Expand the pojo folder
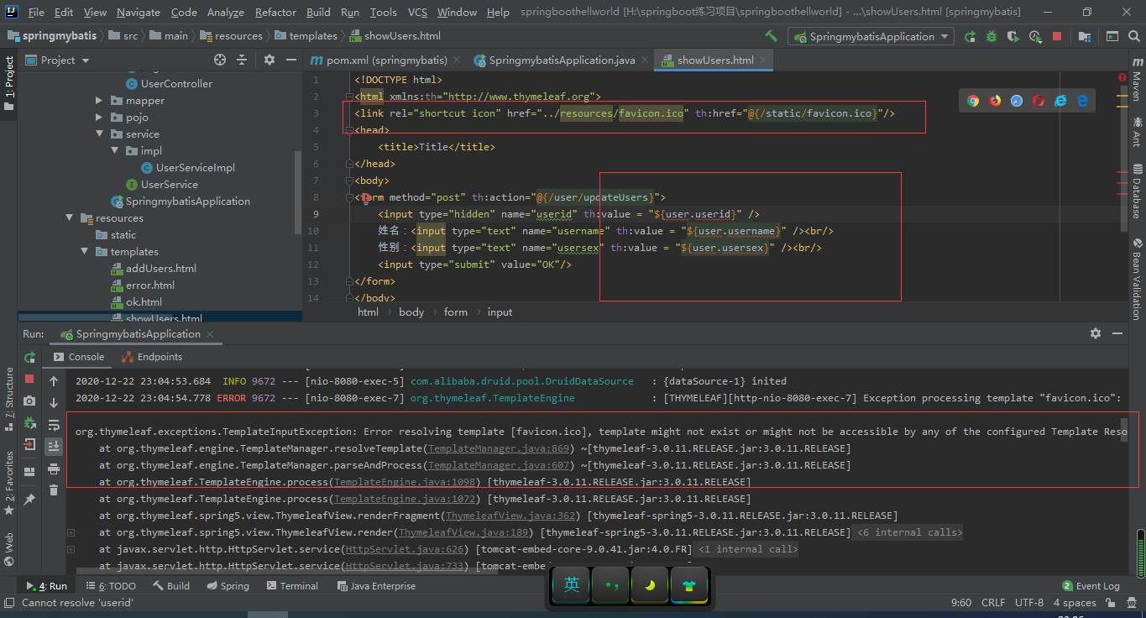This screenshot has height=618, width=1146. pyautogui.click(x=99, y=118)
